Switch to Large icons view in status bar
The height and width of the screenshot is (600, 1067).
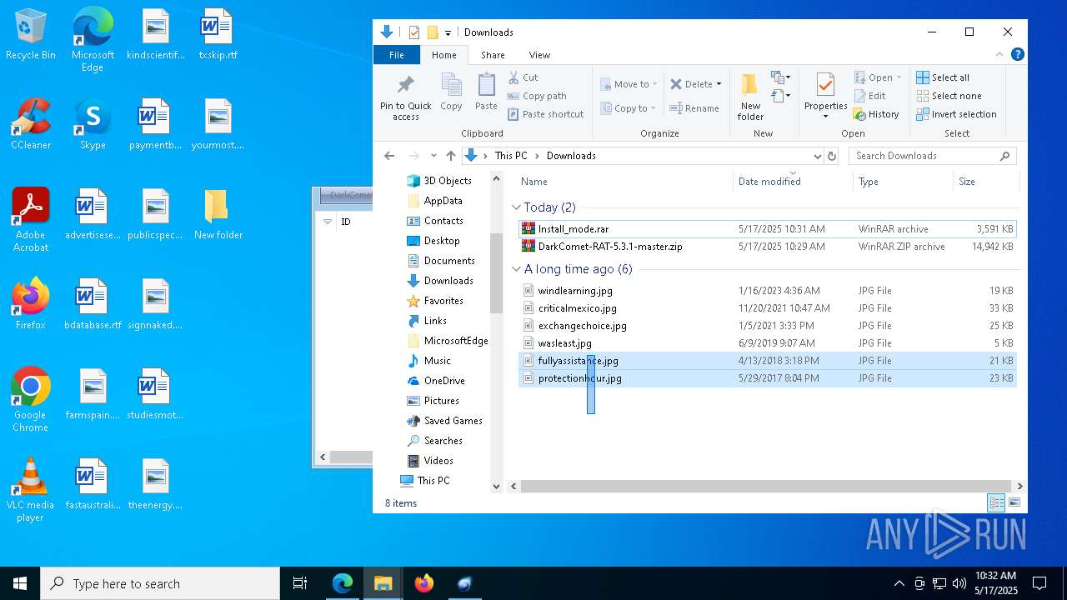click(1014, 502)
